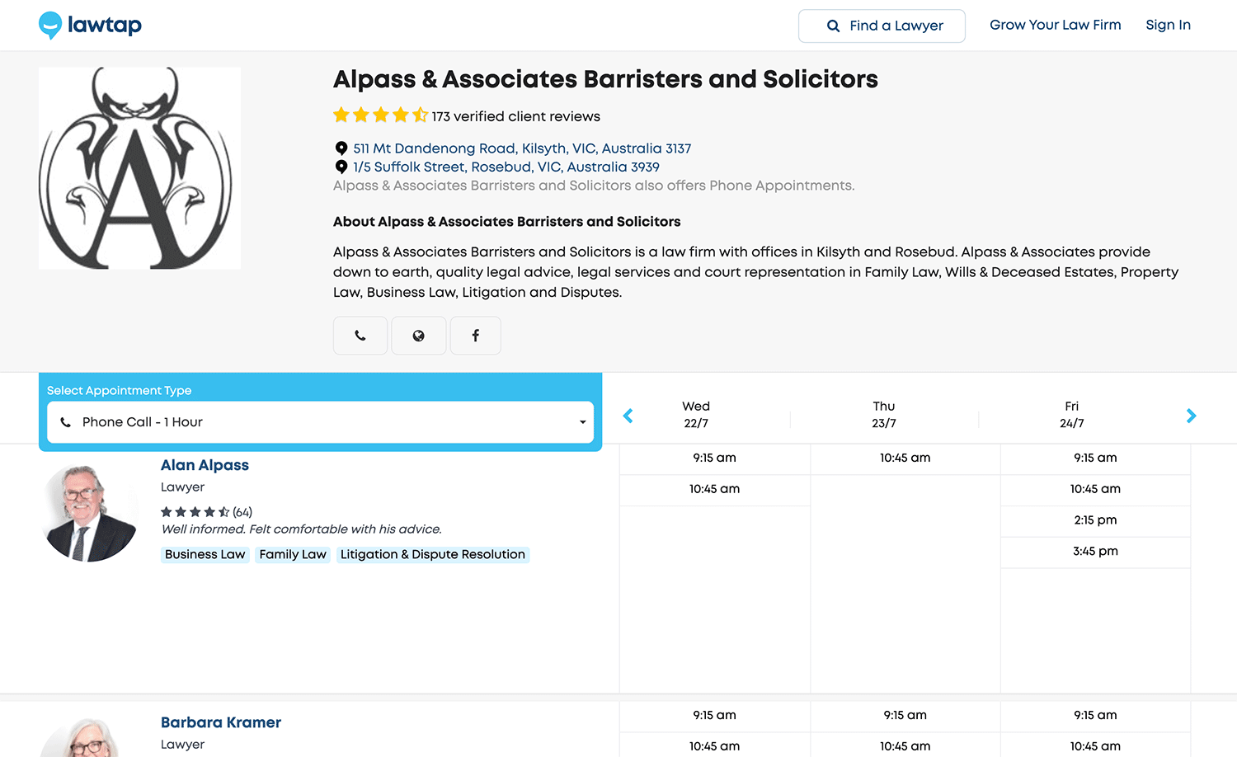This screenshot has height=757, width=1237.
Task: Click the Rosebud address location pin
Action: tap(341, 167)
